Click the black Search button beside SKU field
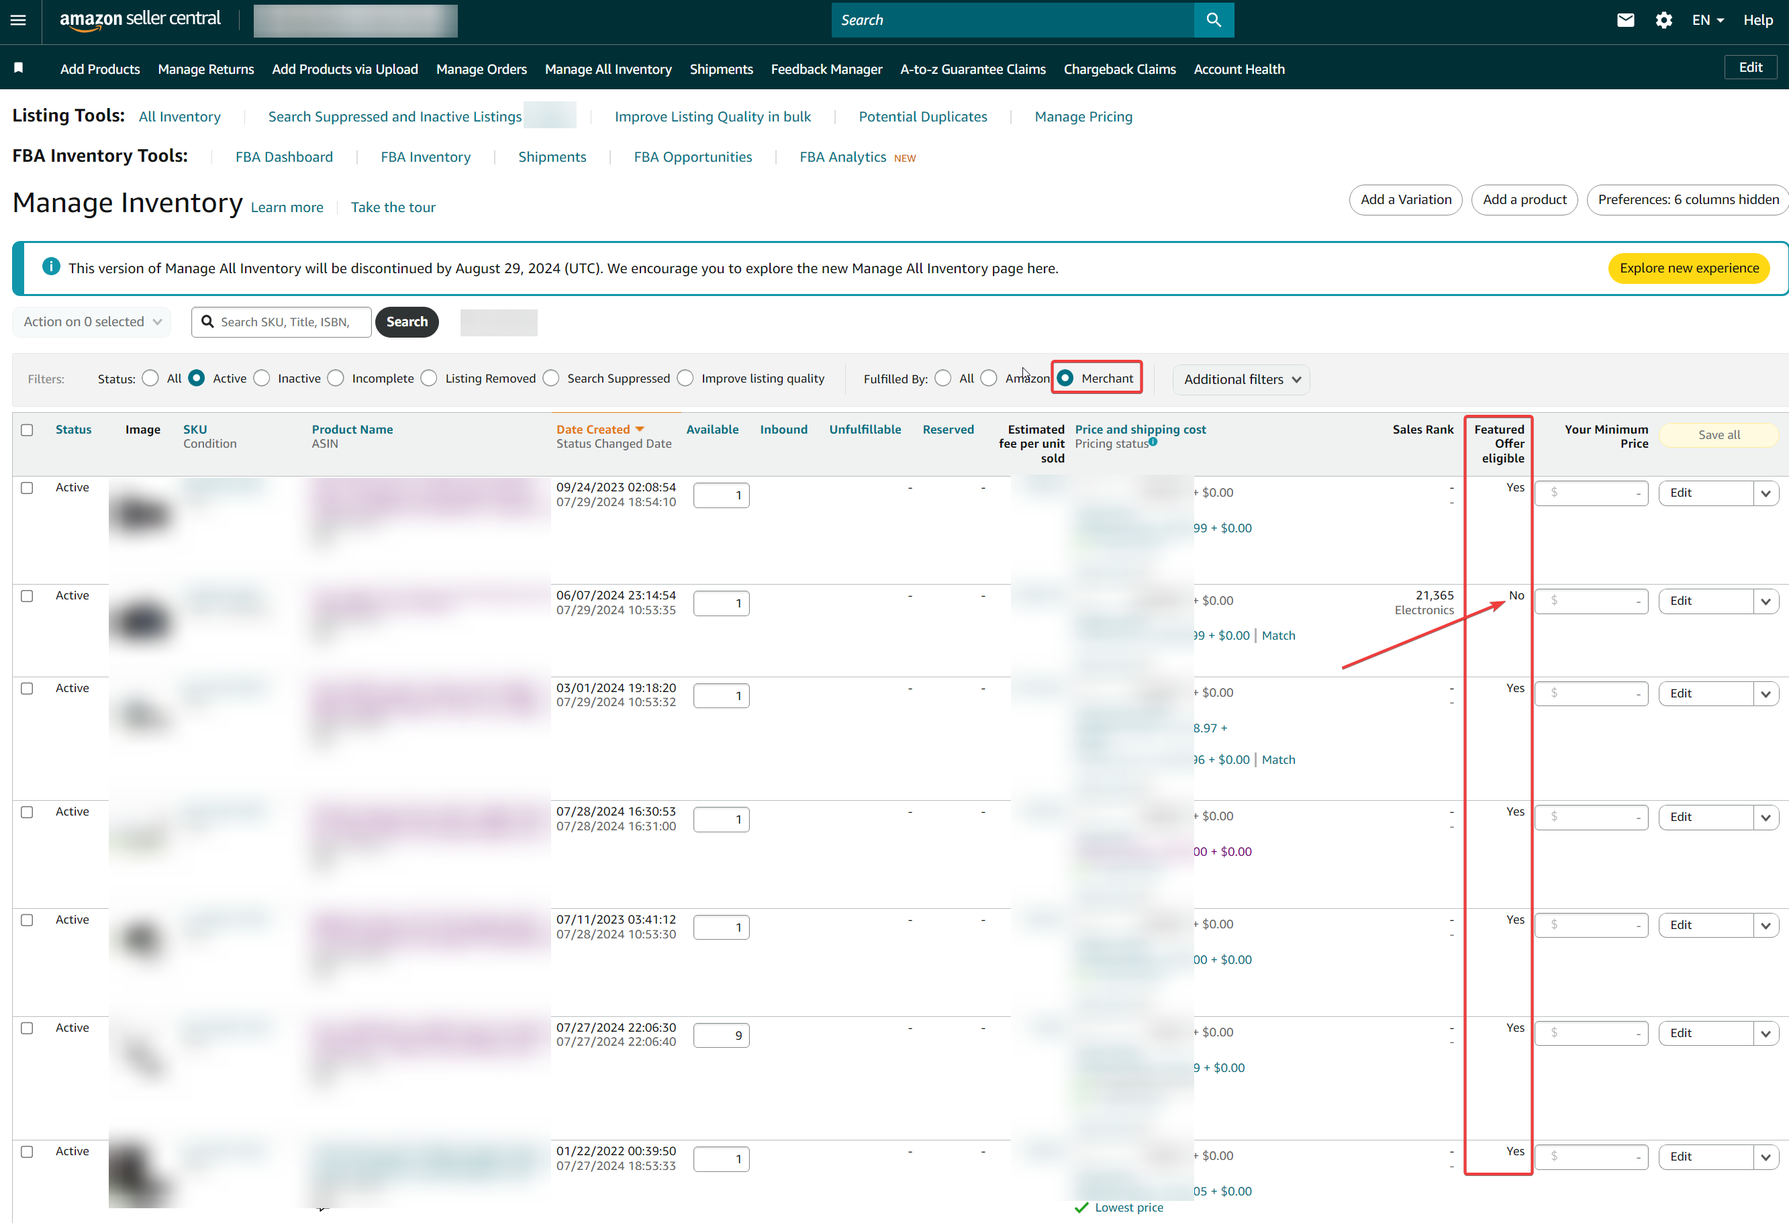This screenshot has height=1223, width=1789. tap(406, 322)
